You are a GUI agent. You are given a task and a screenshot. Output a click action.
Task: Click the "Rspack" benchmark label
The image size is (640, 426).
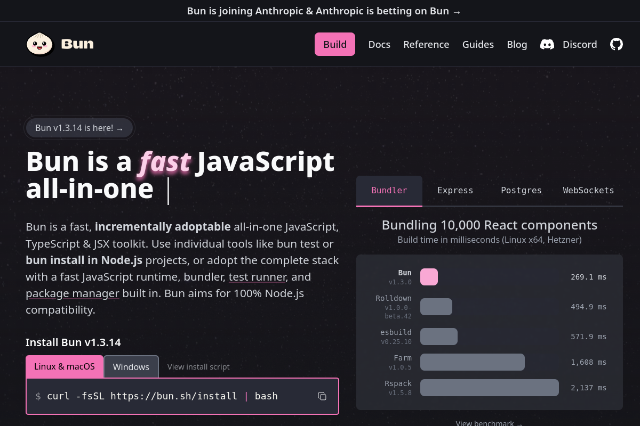click(x=398, y=383)
